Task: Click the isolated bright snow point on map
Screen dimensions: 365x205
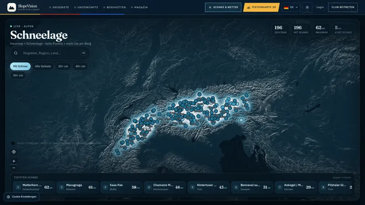Action: pyautogui.click(x=241, y=120)
